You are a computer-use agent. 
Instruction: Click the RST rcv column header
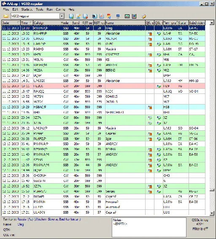99,23
